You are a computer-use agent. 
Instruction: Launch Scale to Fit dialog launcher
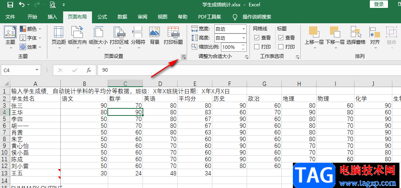tap(247, 57)
